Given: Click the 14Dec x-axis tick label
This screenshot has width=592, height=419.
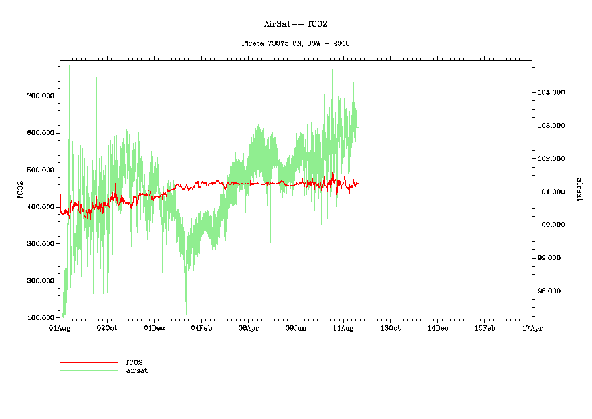Looking at the screenshot, I should tap(437, 328).
